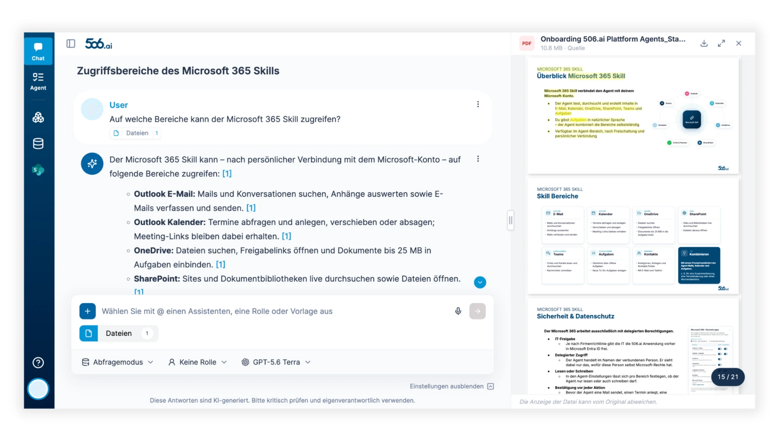Click citation [1] after OneDrive item
Screen dimensions: 779x441
220,265
